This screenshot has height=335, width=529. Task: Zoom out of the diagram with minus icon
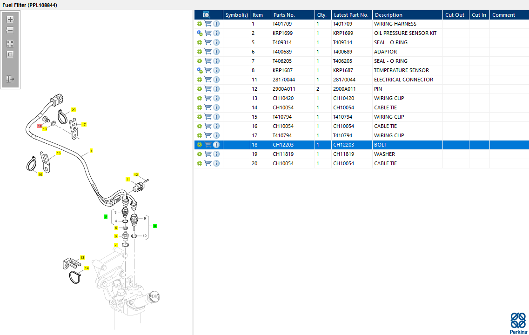(10, 30)
